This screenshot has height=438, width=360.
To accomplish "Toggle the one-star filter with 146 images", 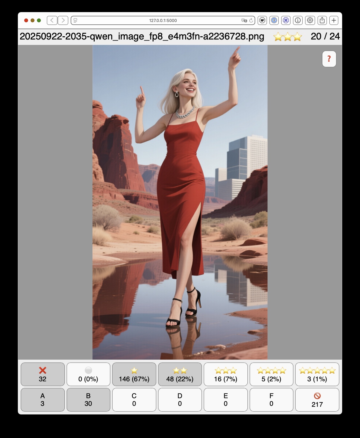I will pos(134,374).
